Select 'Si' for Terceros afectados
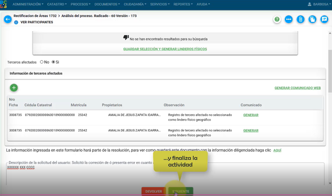Image resolution: width=332 pixels, height=196 pixels. (53, 62)
